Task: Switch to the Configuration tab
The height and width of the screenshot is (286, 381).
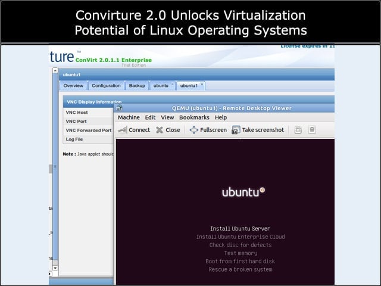Action: click(106, 86)
